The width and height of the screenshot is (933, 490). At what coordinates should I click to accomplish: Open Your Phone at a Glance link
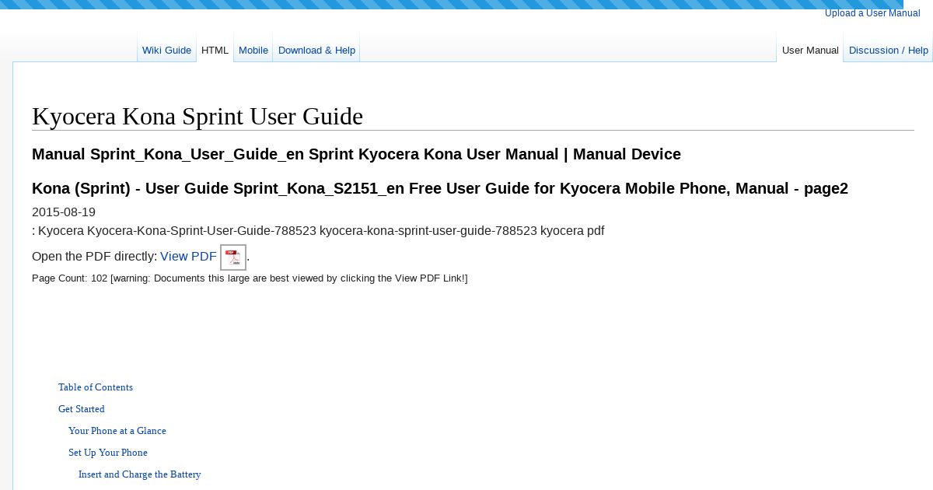click(117, 431)
